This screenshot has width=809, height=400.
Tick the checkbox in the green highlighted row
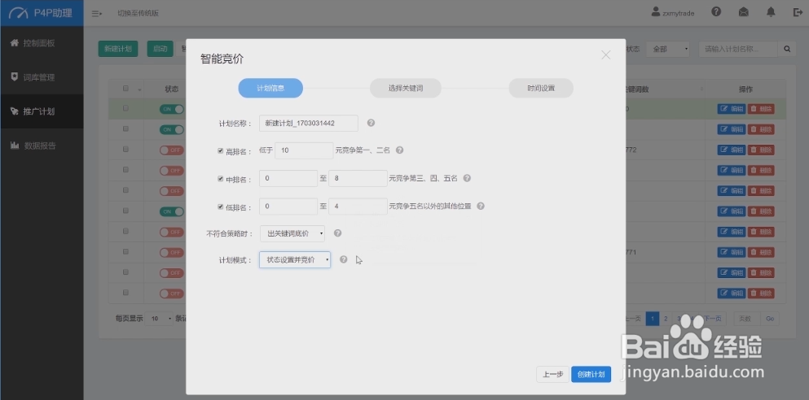(x=126, y=109)
